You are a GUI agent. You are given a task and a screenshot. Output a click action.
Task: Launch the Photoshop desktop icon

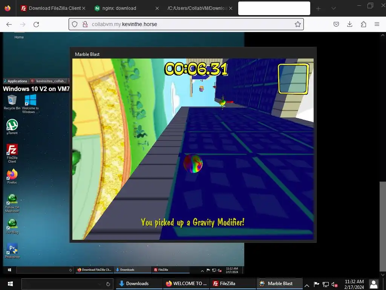(12, 251)
